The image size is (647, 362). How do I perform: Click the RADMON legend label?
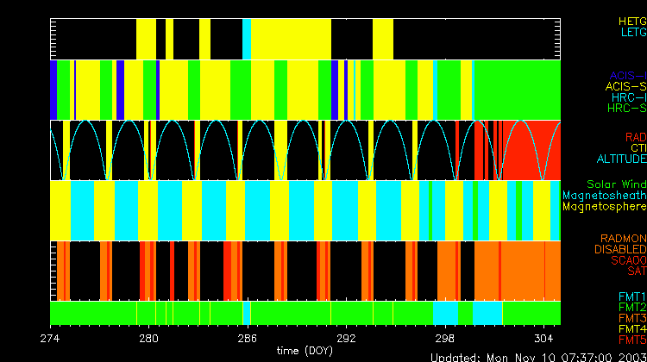(x=624, y=238)
